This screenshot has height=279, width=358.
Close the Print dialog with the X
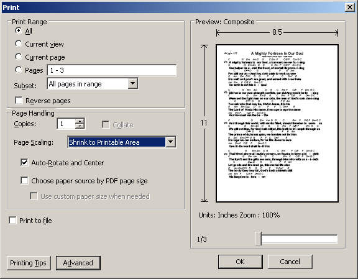click(x=350, y=7)
